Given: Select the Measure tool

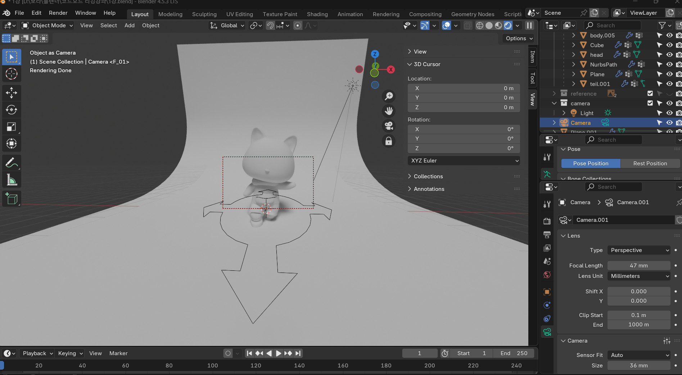Looking at the screenshot, I should coord(12,180).
